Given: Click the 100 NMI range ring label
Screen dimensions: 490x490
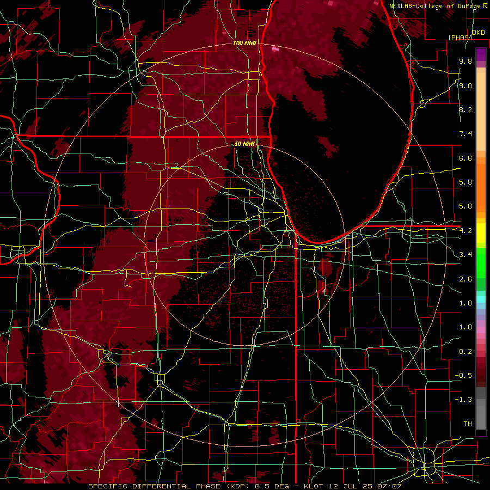Looking at the screenshot, I should (x=244, y=43).
